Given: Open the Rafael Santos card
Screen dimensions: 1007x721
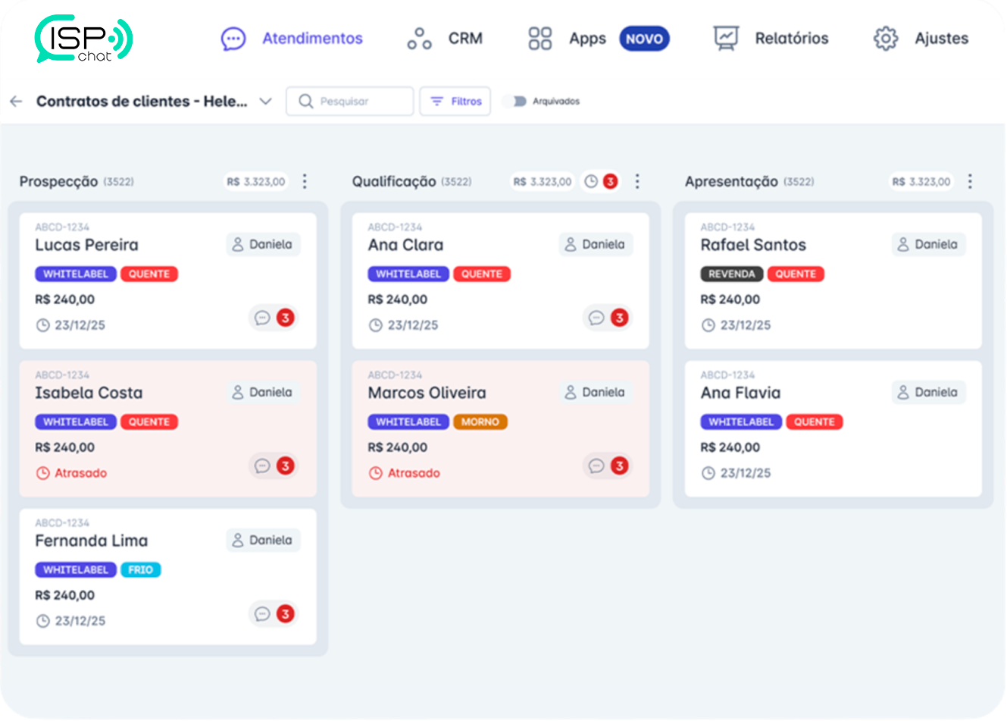Looking at the screenshot, I should [833, 281].
